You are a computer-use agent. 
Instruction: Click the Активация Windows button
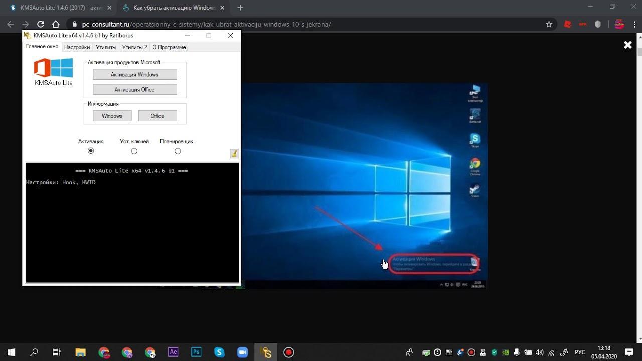click(134, 74)
